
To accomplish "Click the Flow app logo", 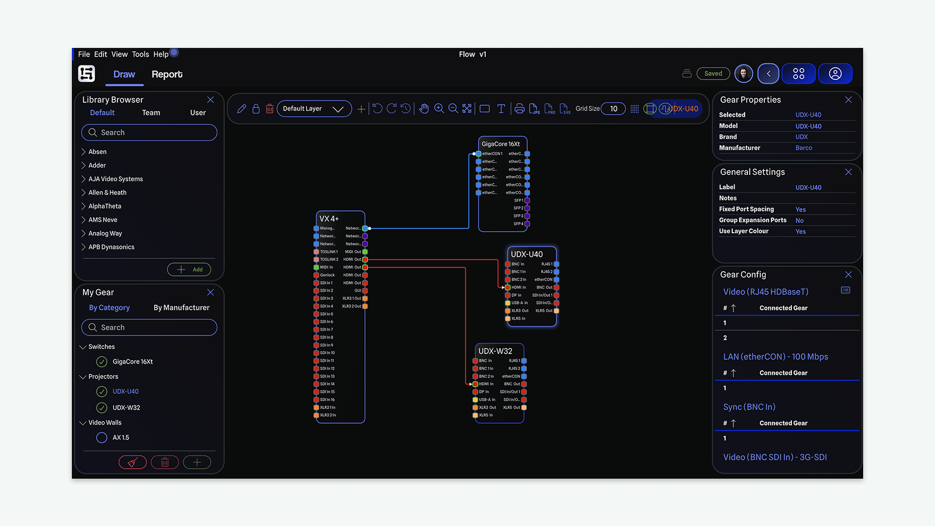I will point(86,74).
